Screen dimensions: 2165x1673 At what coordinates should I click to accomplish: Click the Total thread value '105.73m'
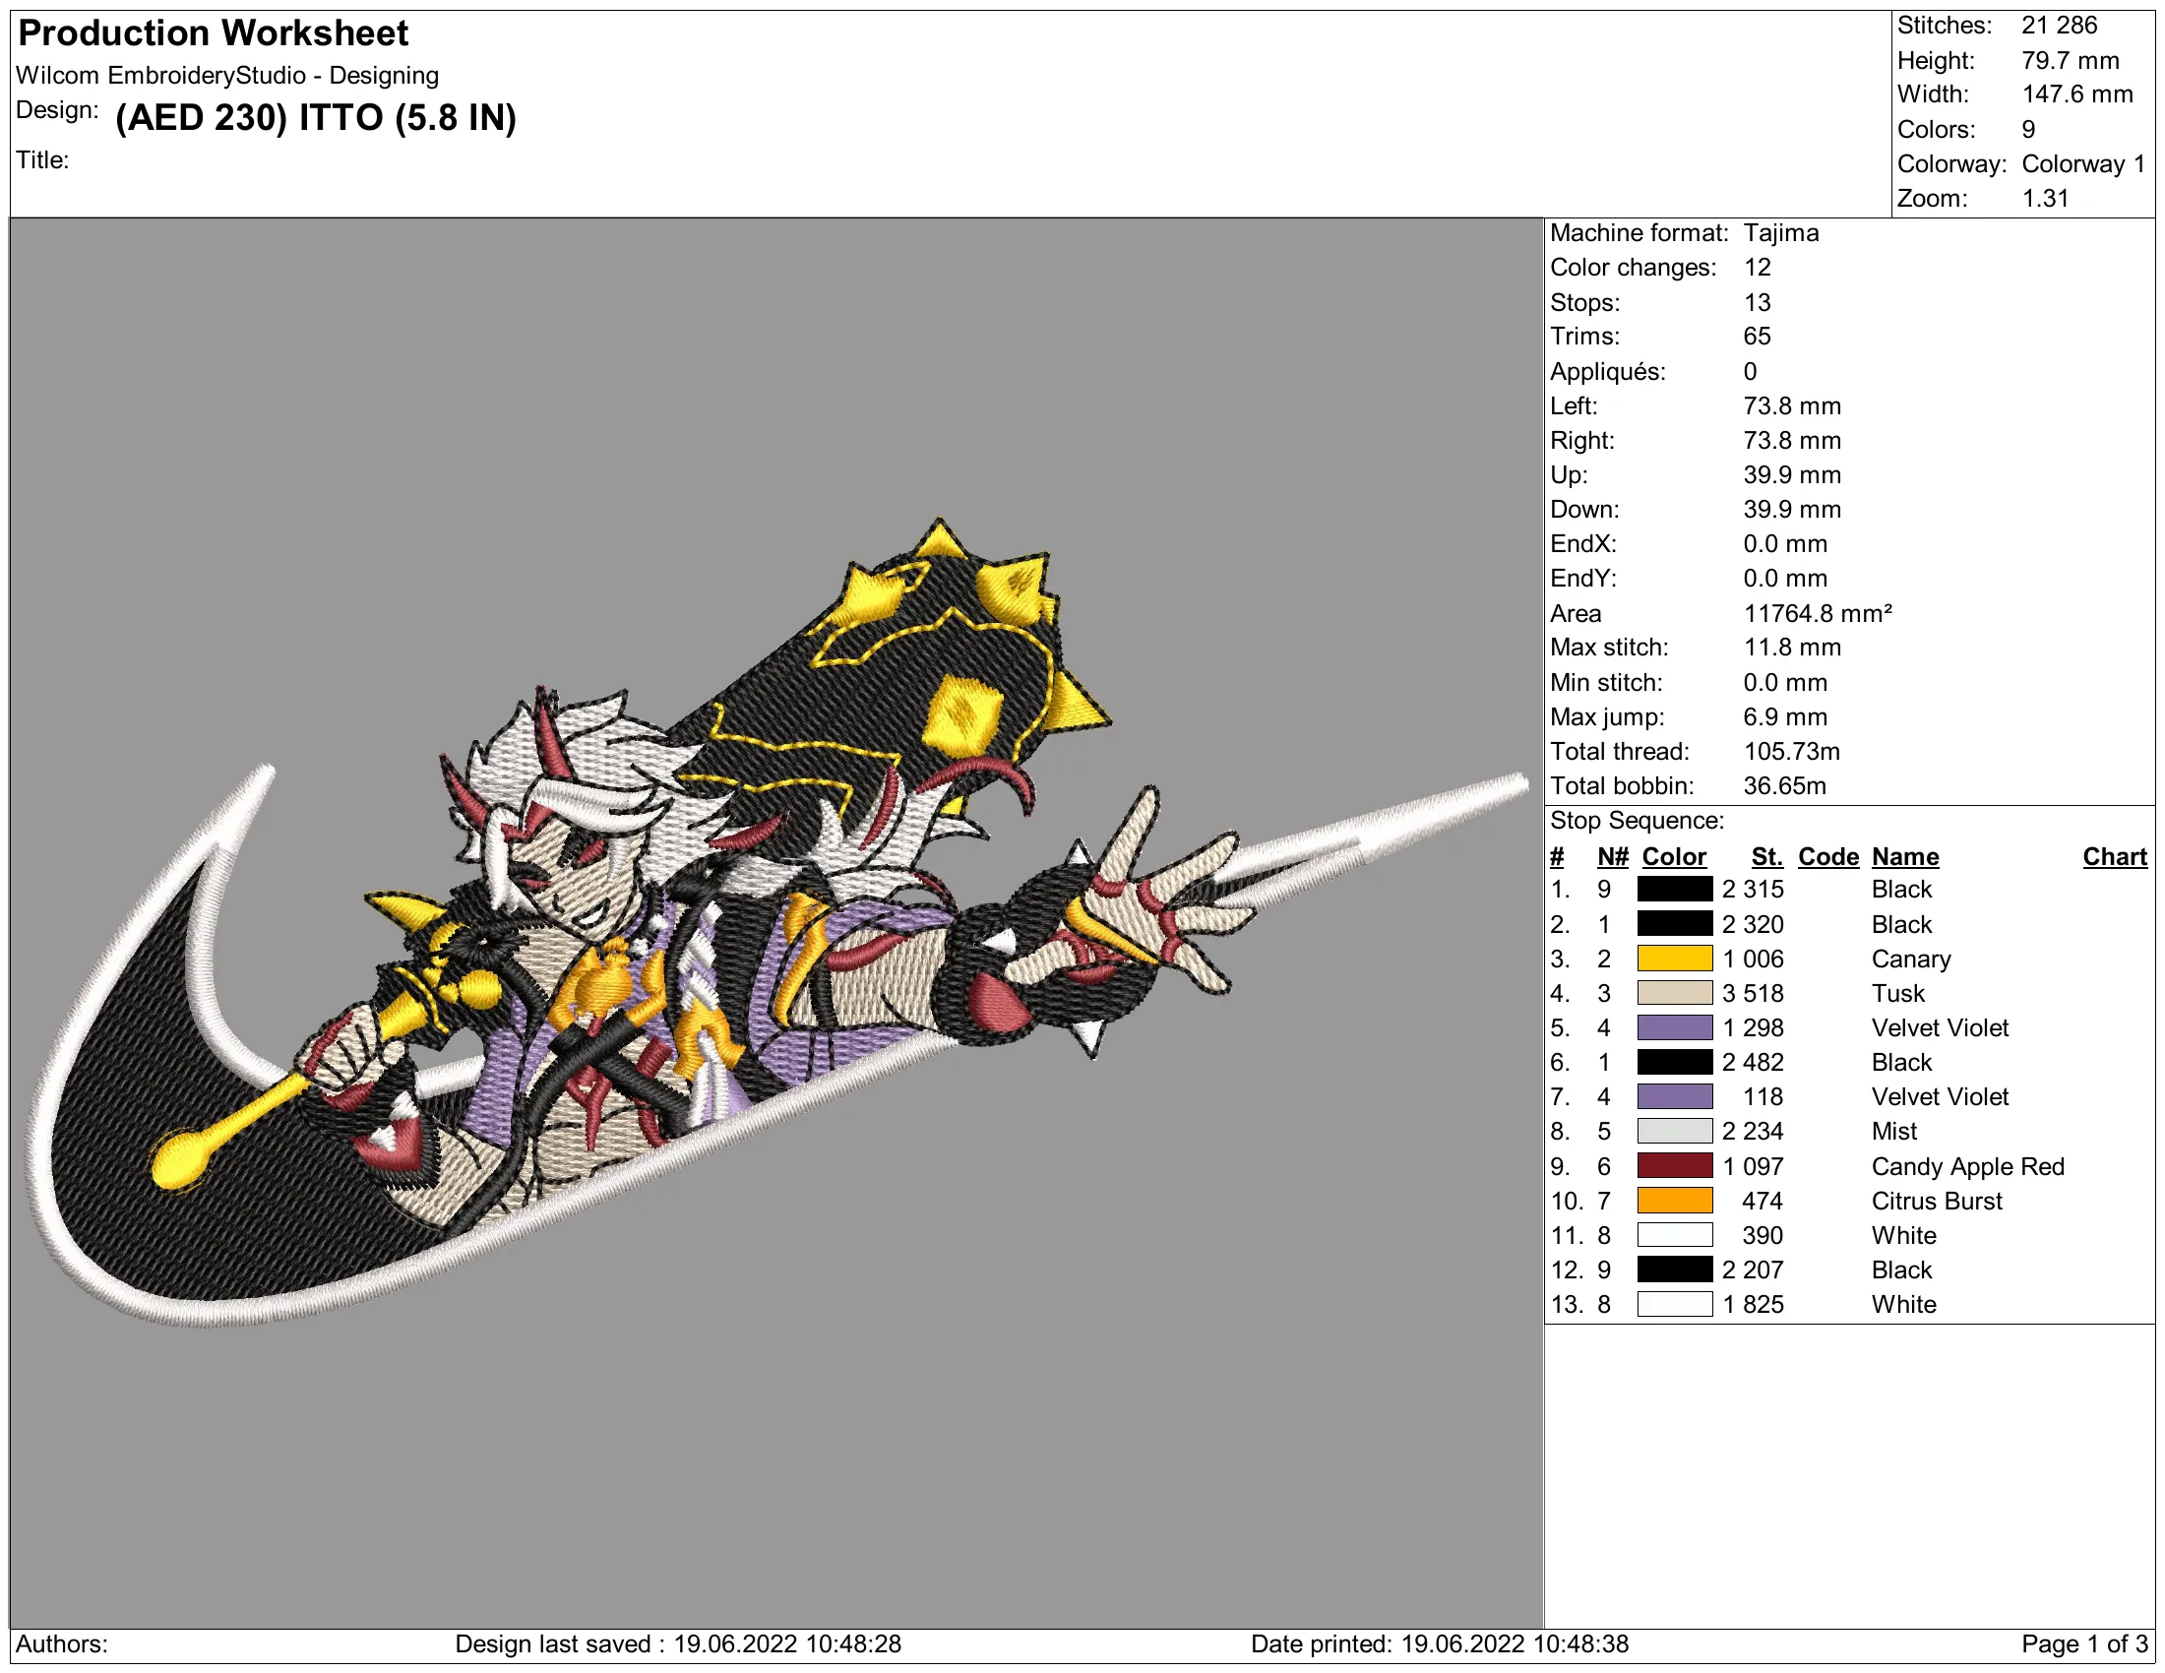(x=1791, y=752)
